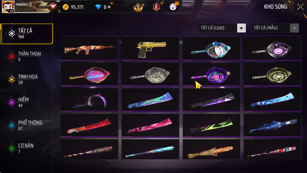Close the Kho Súng screen
The height and width of the screenshot is (173, 307).
(300, 7)
